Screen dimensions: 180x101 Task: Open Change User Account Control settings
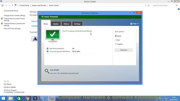coord(14,19)
